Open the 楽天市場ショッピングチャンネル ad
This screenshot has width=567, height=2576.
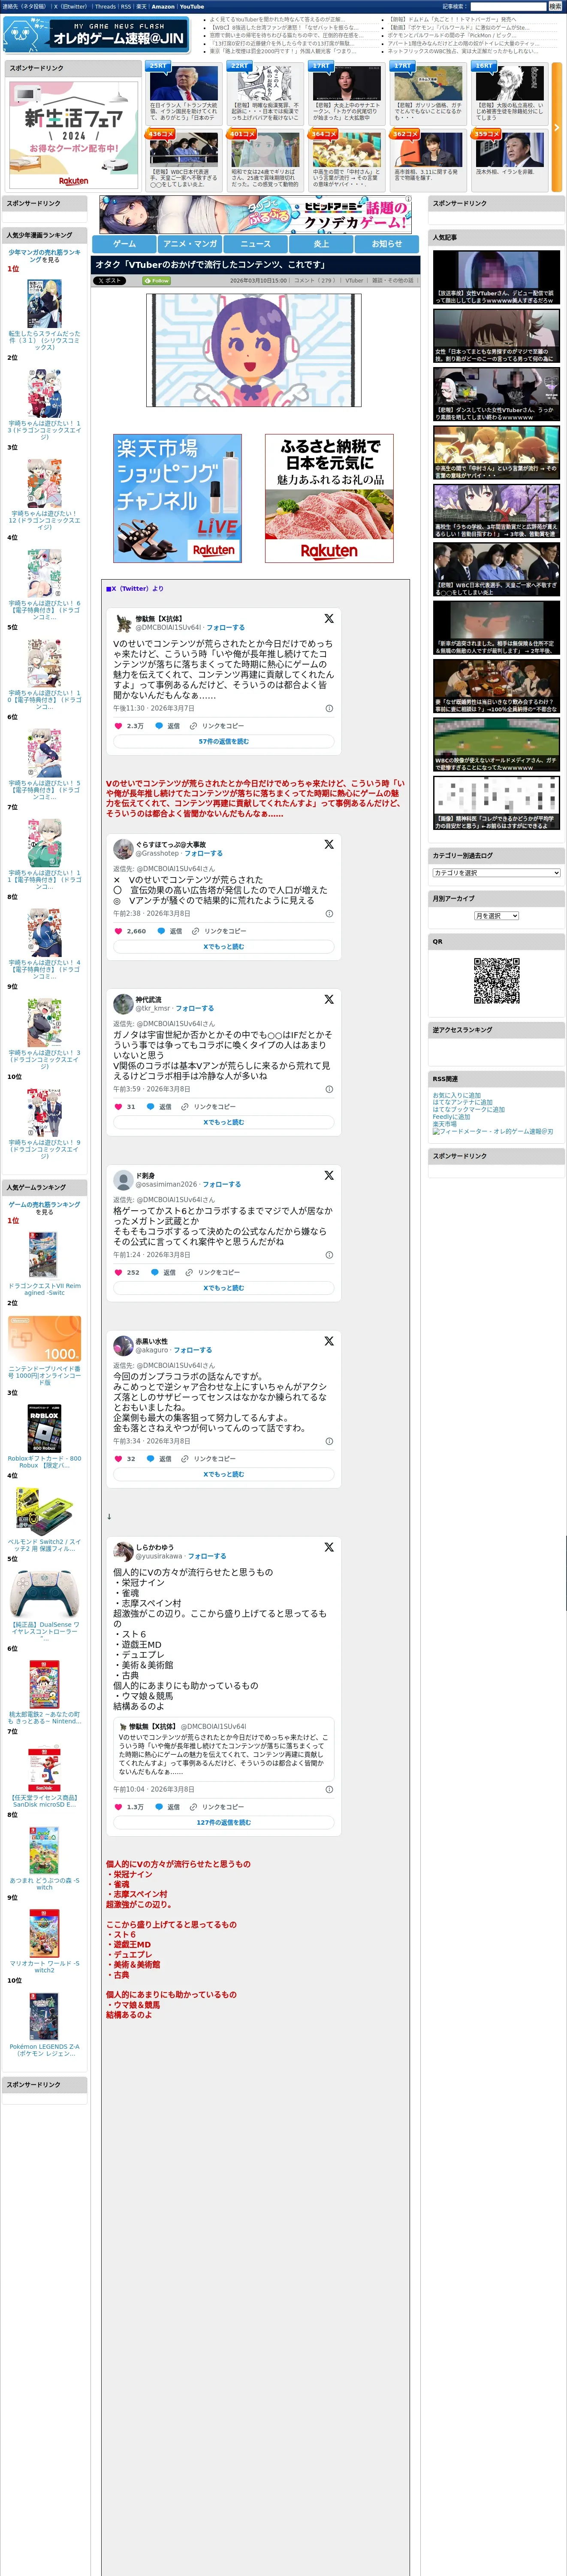pyautogui.click(x=177, y=498)
